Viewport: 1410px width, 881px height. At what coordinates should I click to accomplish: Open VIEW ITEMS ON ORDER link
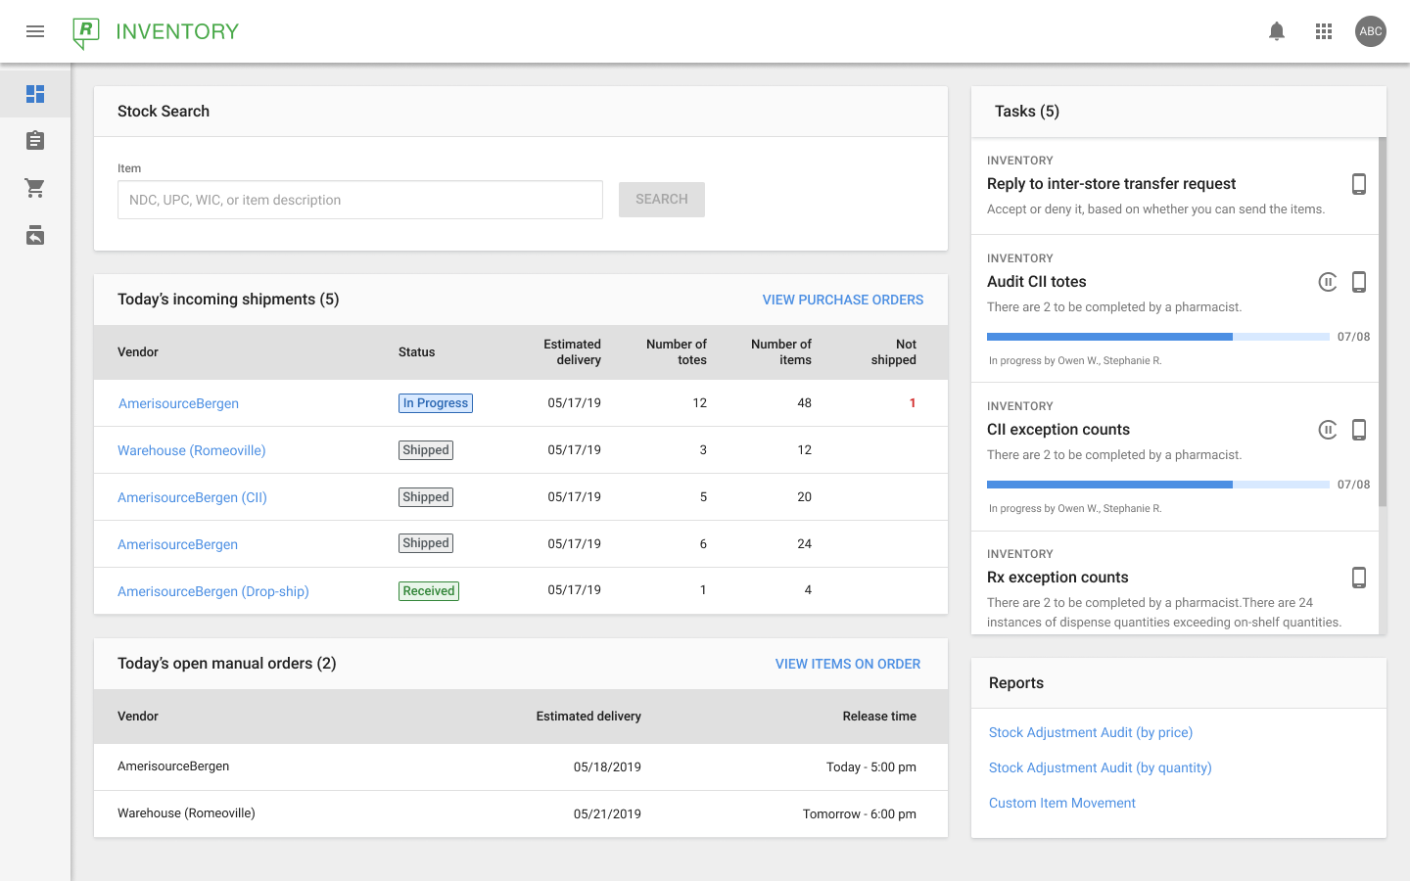847,664
